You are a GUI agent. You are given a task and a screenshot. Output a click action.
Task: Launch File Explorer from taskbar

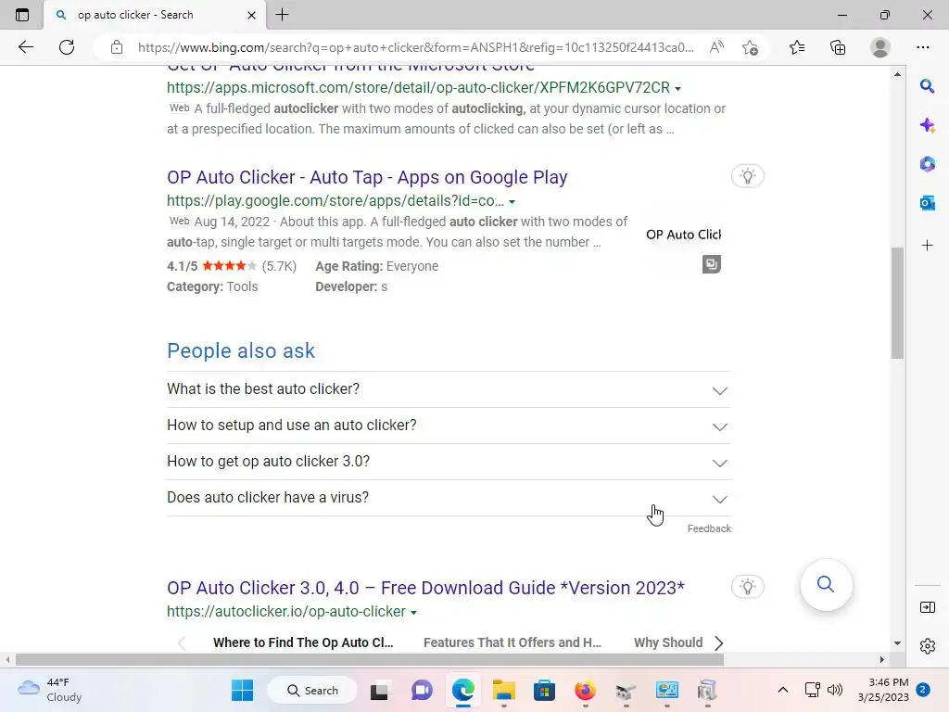coord(503,690)
